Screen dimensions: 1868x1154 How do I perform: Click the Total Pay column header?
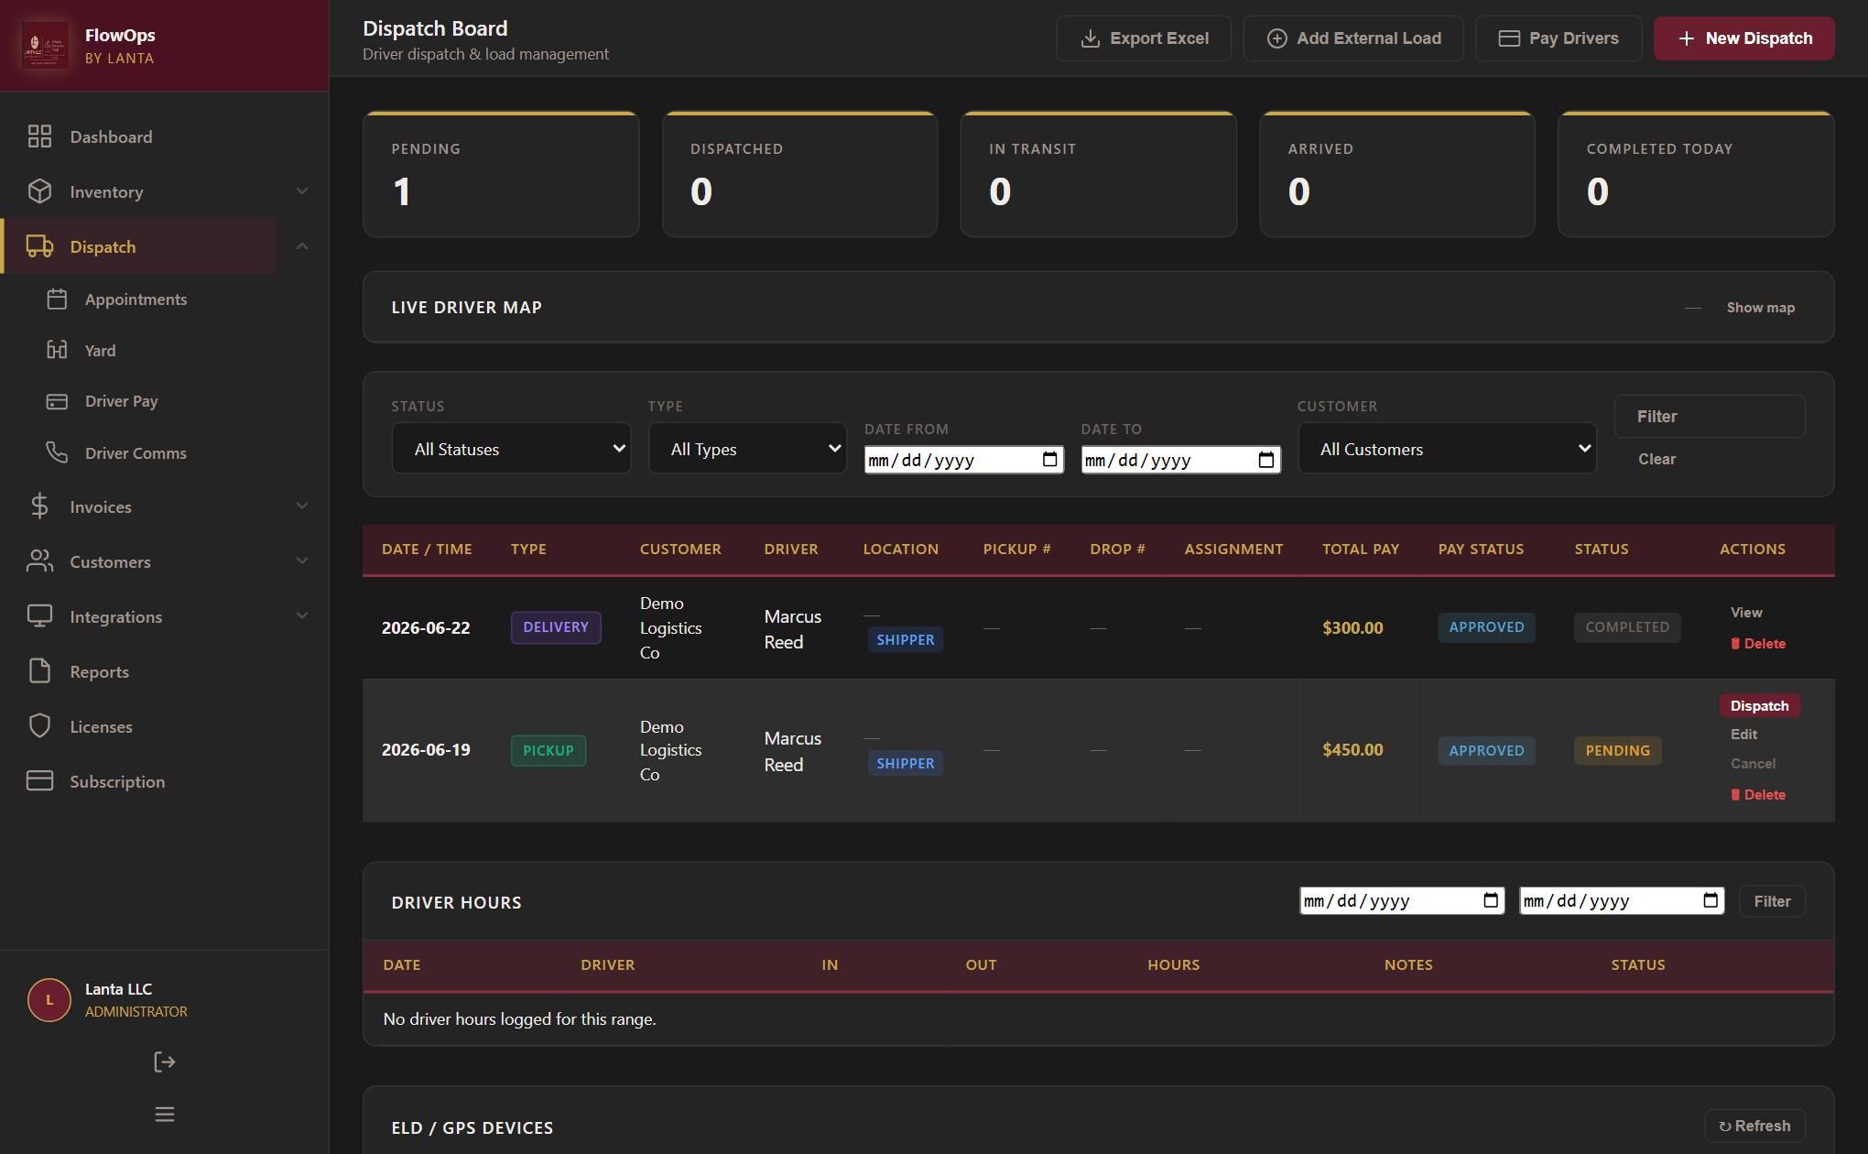point(1361,550)
